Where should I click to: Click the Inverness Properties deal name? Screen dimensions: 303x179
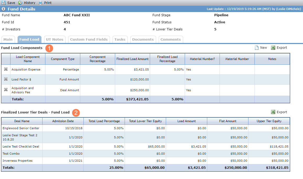point(18,161)
